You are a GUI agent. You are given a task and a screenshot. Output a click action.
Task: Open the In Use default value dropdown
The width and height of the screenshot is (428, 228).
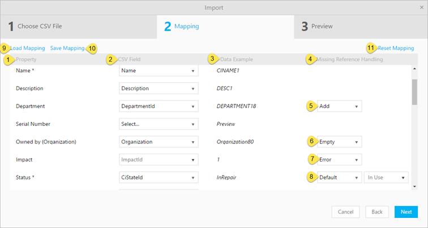(387, 177)
